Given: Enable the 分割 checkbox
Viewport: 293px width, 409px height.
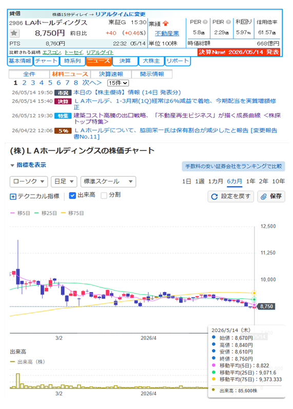Looking at the screenshot, I should click(104, 195).
